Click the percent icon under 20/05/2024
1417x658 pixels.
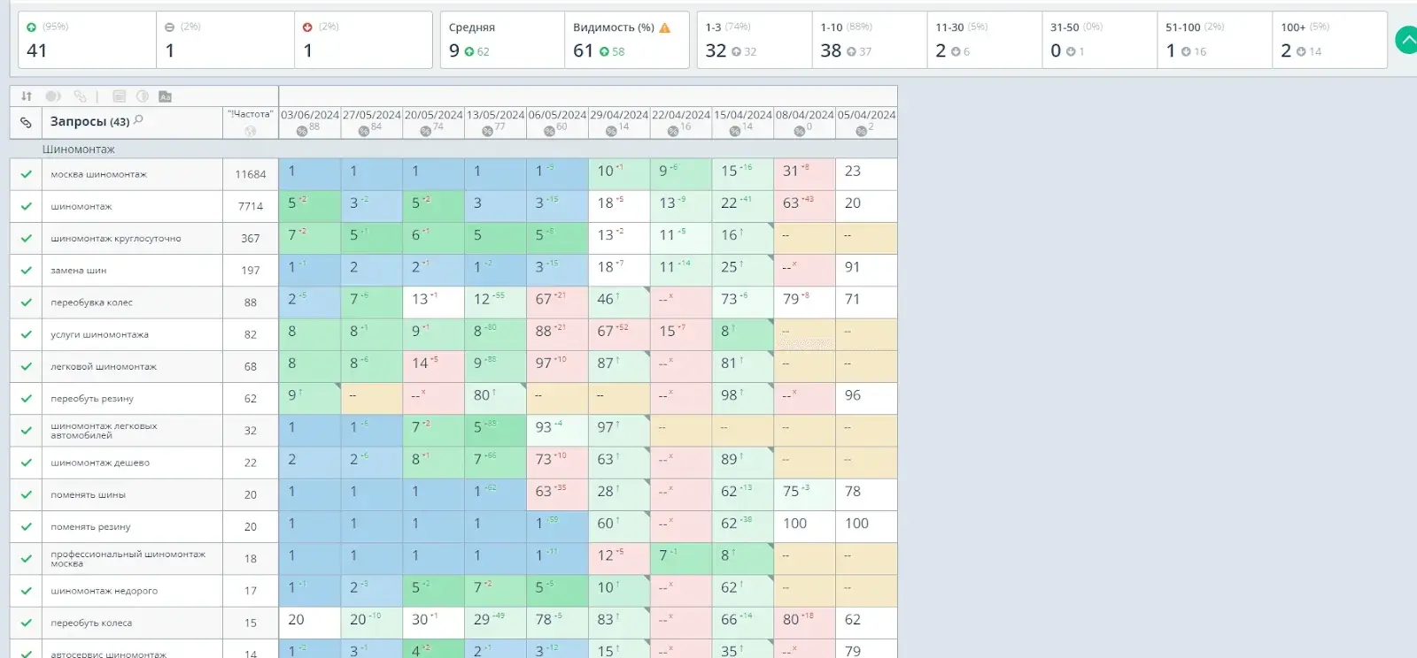click(426, 131)
